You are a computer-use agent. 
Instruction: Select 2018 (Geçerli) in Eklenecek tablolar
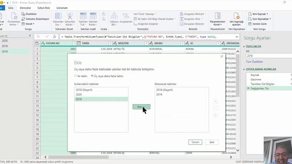click(182, 90)
